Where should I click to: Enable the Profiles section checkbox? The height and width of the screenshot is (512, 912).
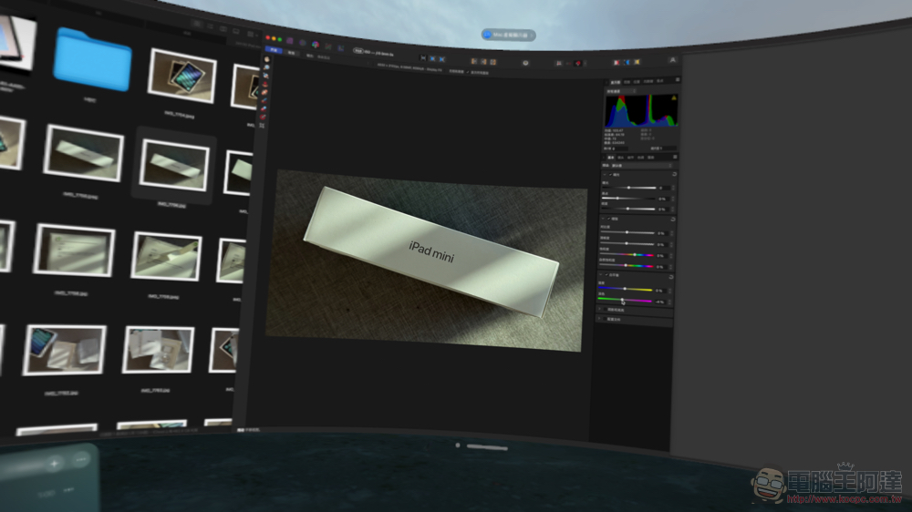[605, 319]
